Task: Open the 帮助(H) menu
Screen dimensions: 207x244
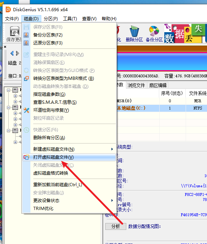Action: click(109, 19)
